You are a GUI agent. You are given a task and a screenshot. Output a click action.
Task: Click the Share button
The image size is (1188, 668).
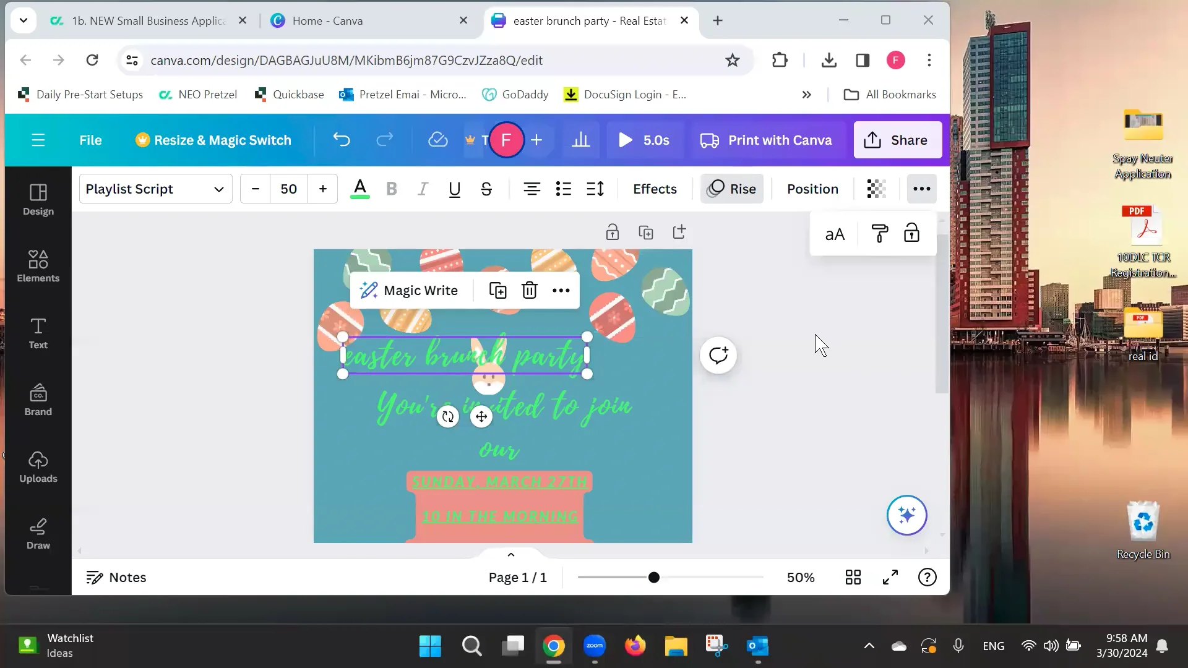897,140
